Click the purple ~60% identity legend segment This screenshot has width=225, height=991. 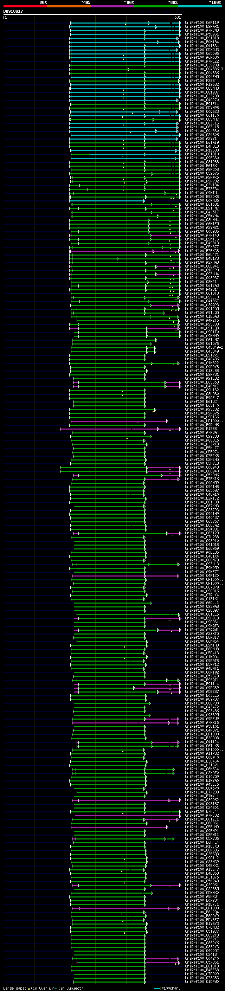tap(112, 6)
